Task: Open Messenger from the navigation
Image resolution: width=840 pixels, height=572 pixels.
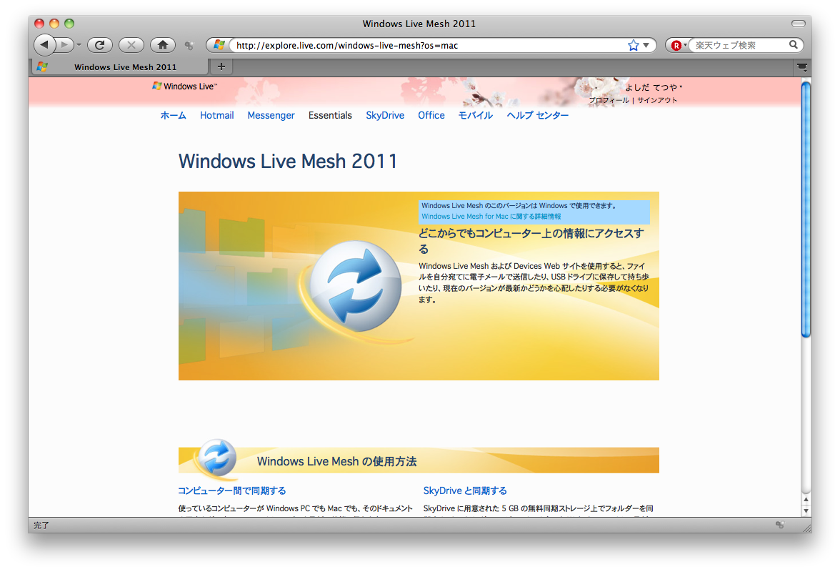Action: [271, 115]
